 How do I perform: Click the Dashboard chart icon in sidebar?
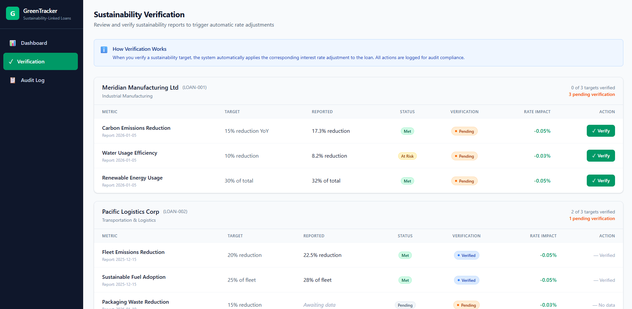coord(13,43)
